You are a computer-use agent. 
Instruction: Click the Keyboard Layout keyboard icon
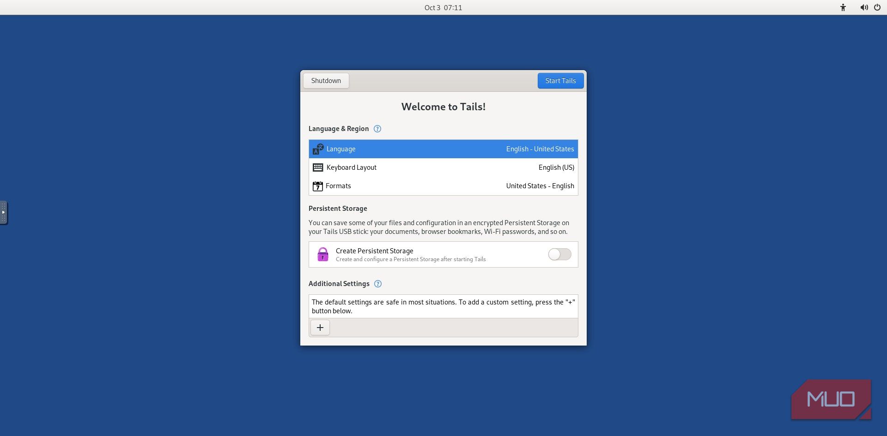coord(318,167)
